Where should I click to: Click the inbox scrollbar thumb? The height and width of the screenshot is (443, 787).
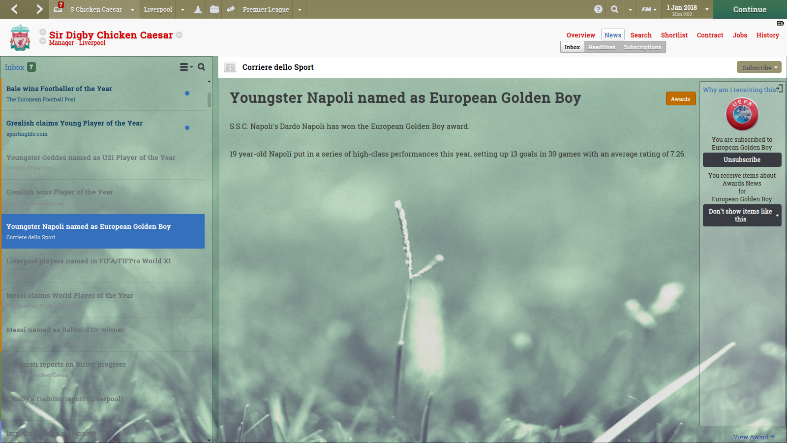(210, 100)
